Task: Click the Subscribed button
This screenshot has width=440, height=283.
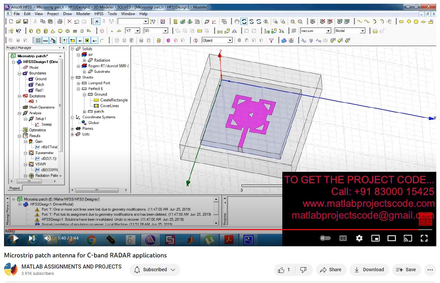Action: pyautogui.click(x=155, y=270)
